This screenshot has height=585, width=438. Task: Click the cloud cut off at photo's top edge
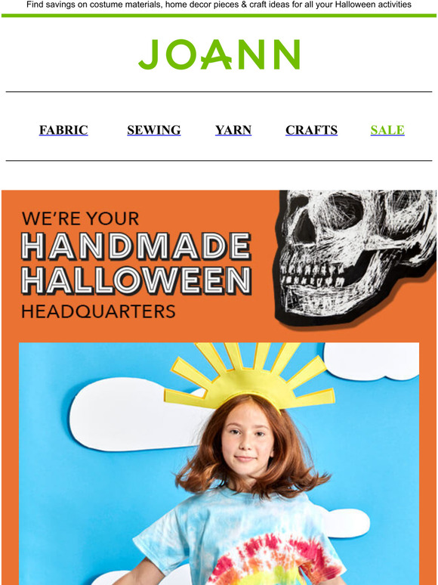point(372,361)
